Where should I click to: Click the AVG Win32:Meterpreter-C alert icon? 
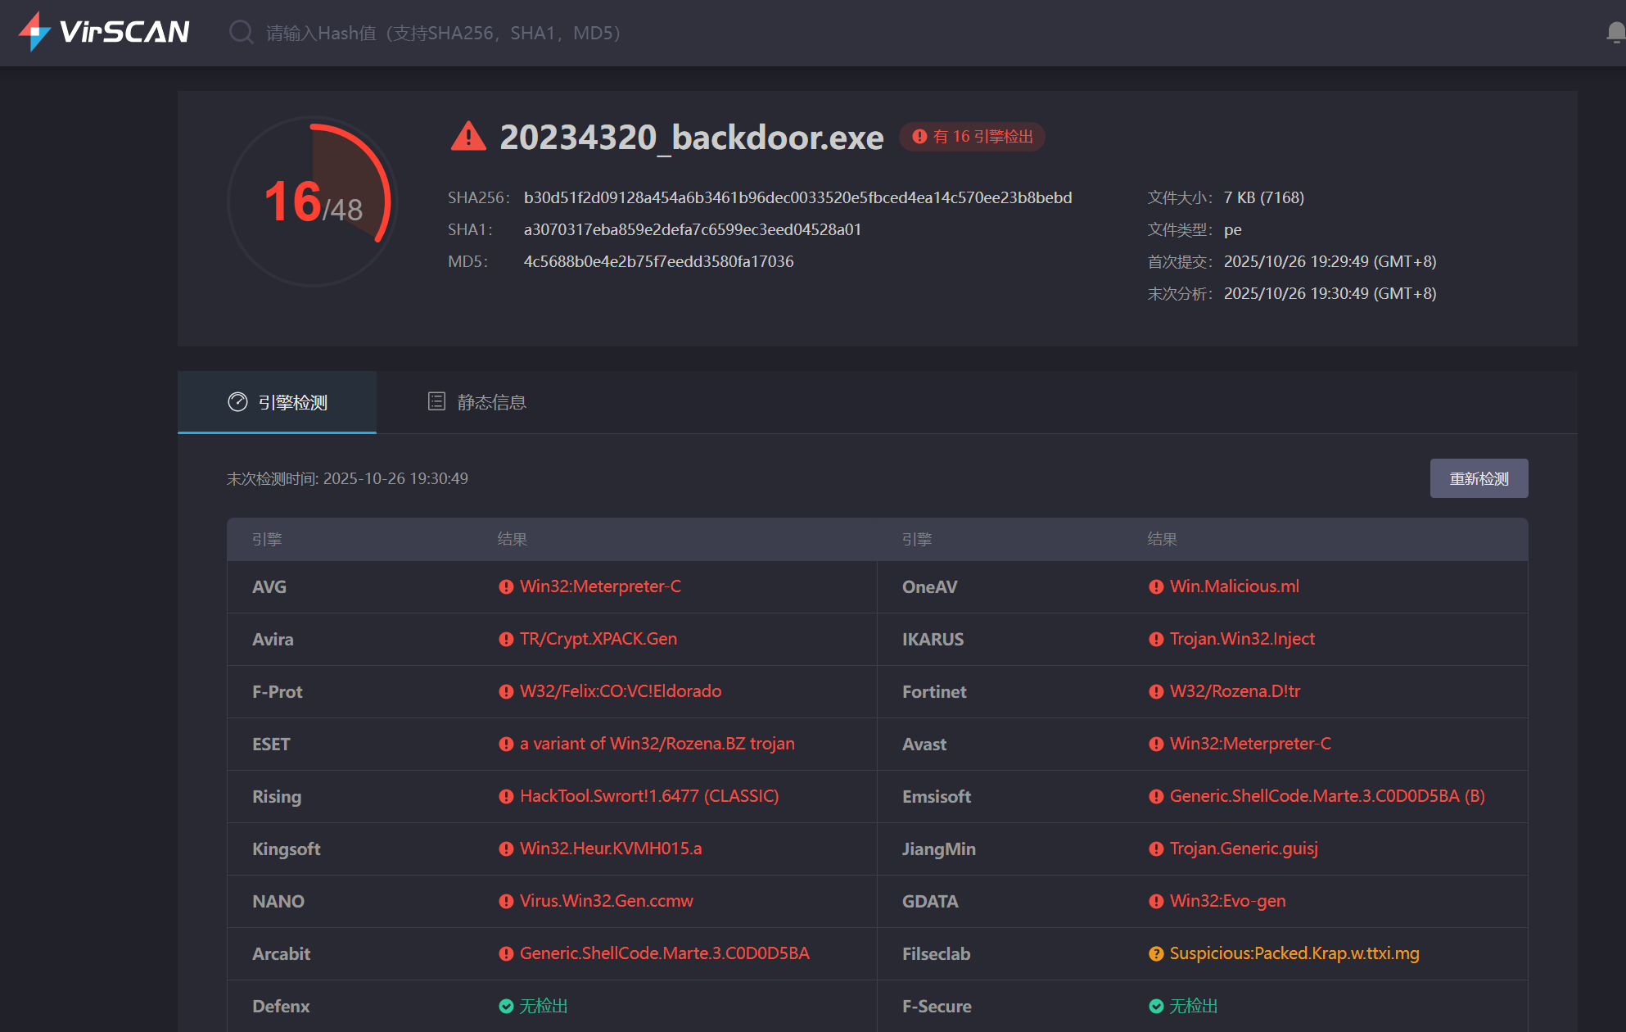(x=506, y=587)
